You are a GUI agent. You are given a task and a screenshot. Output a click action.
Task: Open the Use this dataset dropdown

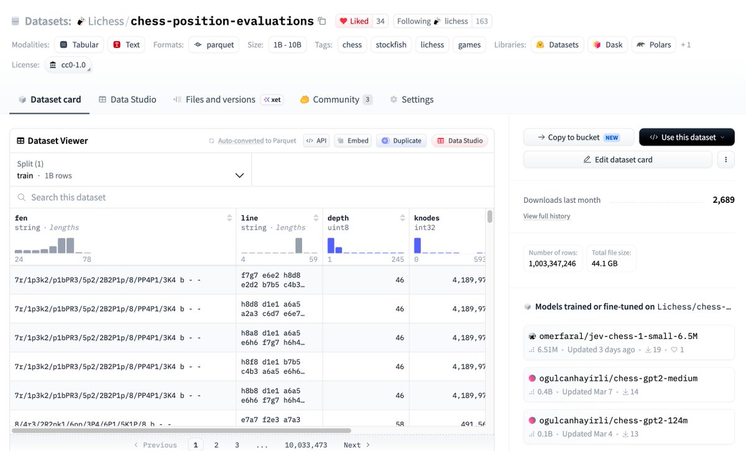[687, 137]
